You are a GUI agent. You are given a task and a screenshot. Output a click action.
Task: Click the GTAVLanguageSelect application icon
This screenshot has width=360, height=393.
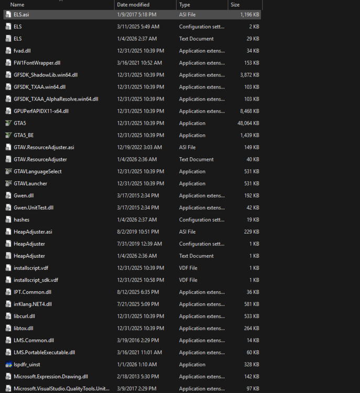coord(8,171)
